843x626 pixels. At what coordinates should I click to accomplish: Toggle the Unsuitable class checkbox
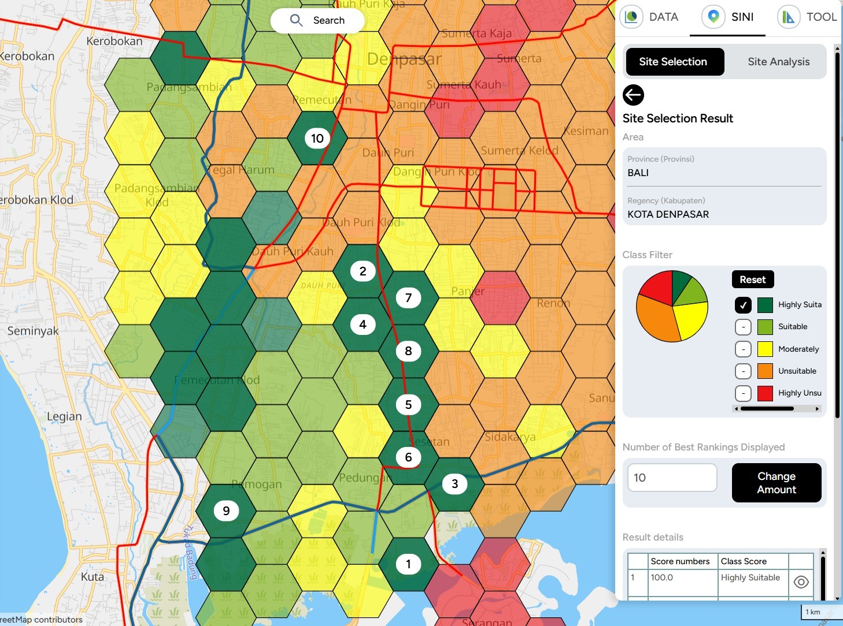coord(743,371)
